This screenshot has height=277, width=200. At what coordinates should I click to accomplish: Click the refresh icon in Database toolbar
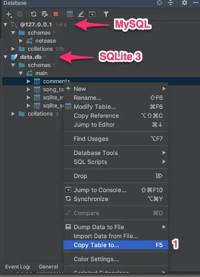click(34, 14)
